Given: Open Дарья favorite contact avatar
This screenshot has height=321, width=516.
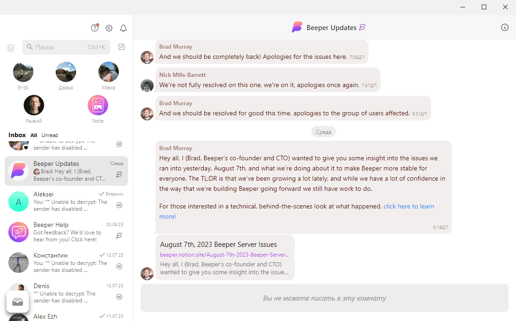Looking at the screenshot, I should [x=66, y=72].
